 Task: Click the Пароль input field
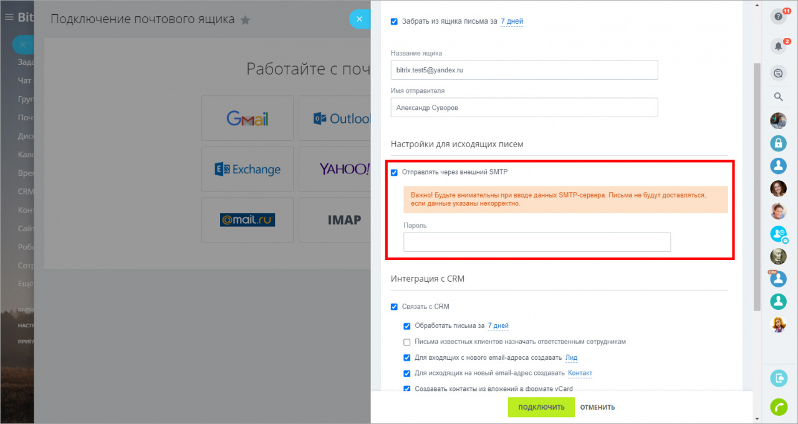click(537, 242)
